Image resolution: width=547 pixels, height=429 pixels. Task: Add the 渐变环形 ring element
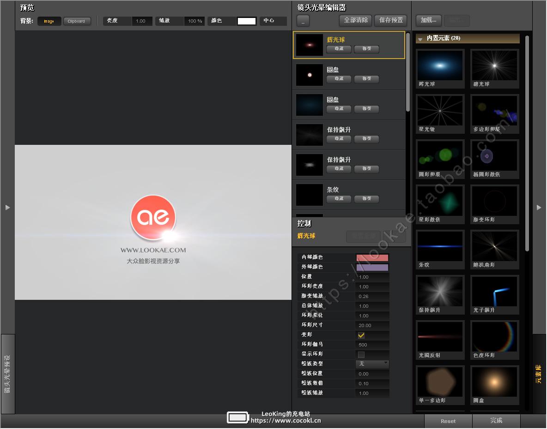[x=494, y=204]
